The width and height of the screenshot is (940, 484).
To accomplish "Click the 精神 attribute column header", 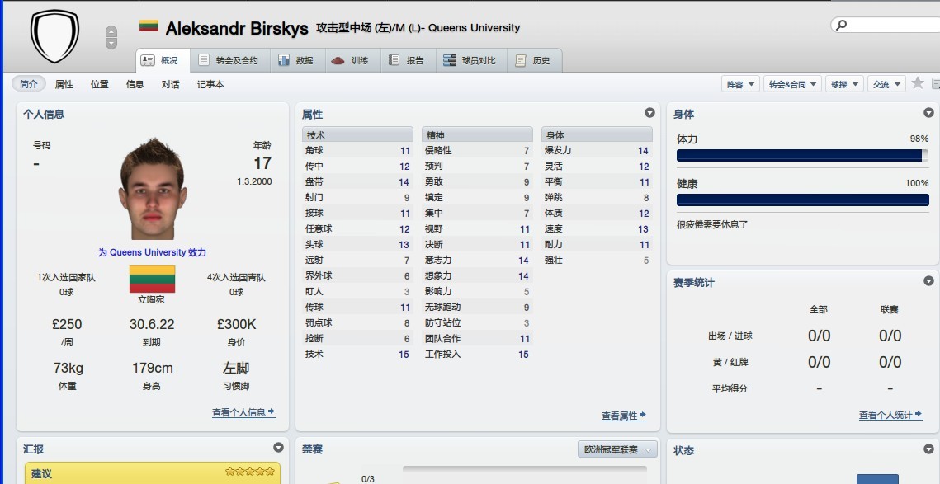I will coord(477,134).
